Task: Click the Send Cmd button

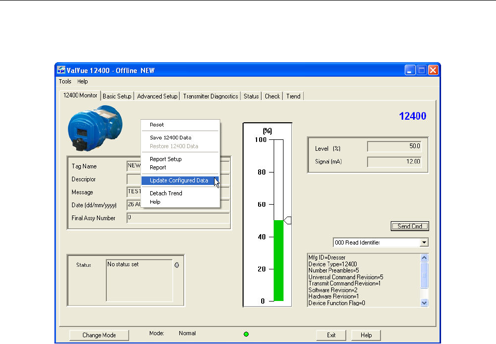Action: [x=409, y=226]
